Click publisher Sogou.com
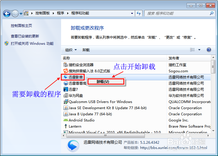The height and width of the screenshot is (156, 218). [x=178, y=71]
